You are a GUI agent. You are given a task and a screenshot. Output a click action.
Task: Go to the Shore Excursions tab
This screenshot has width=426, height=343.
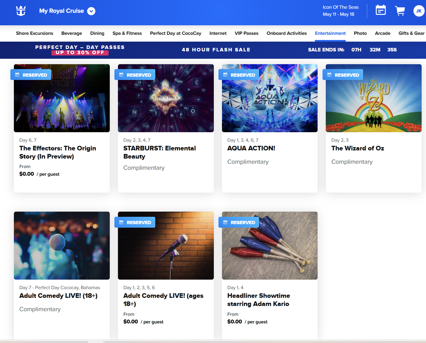(35, 33)
